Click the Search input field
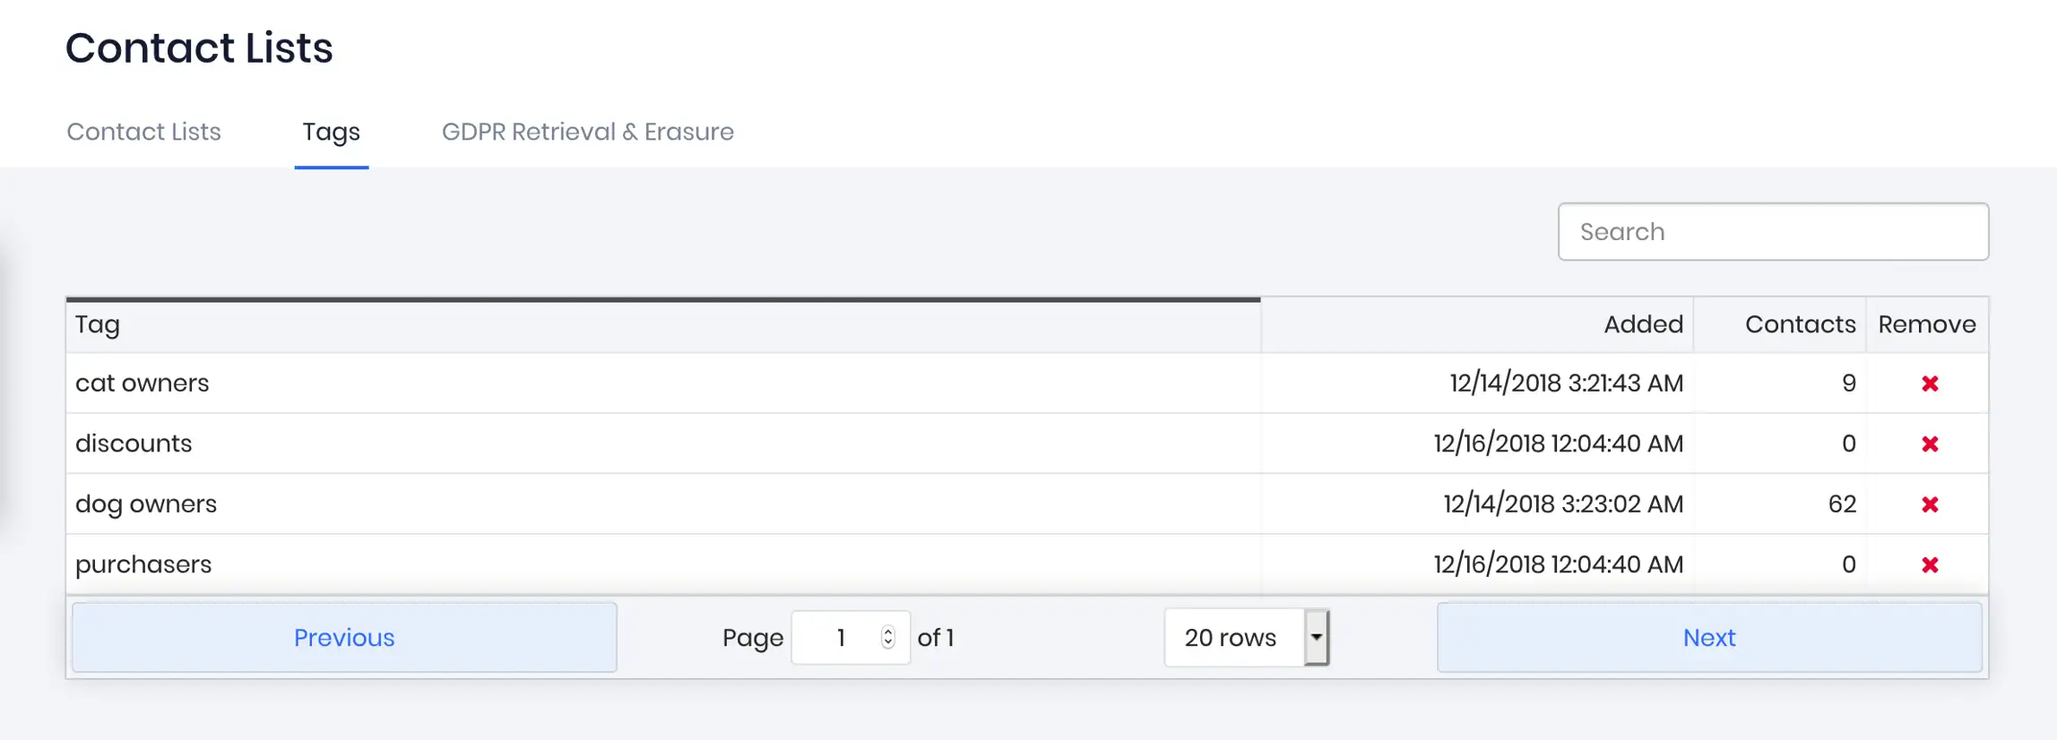The image size is (2057, 740). (x=1772, y=232)
